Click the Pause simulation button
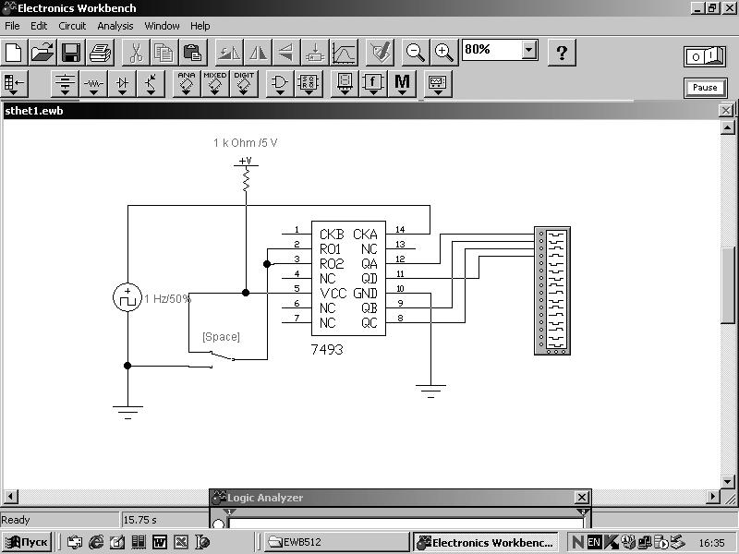739x554 pixels. [705, 88]
